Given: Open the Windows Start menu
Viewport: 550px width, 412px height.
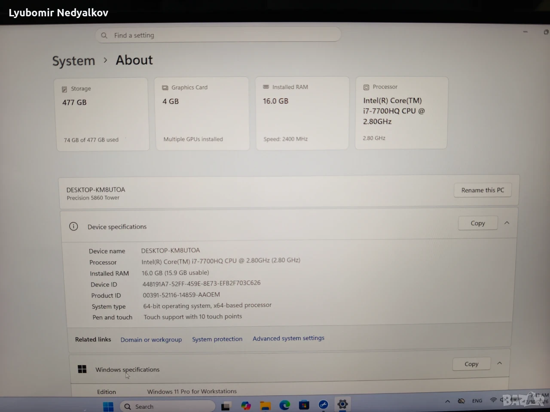Looking at the screenshot, I should (x=108, y=406).
